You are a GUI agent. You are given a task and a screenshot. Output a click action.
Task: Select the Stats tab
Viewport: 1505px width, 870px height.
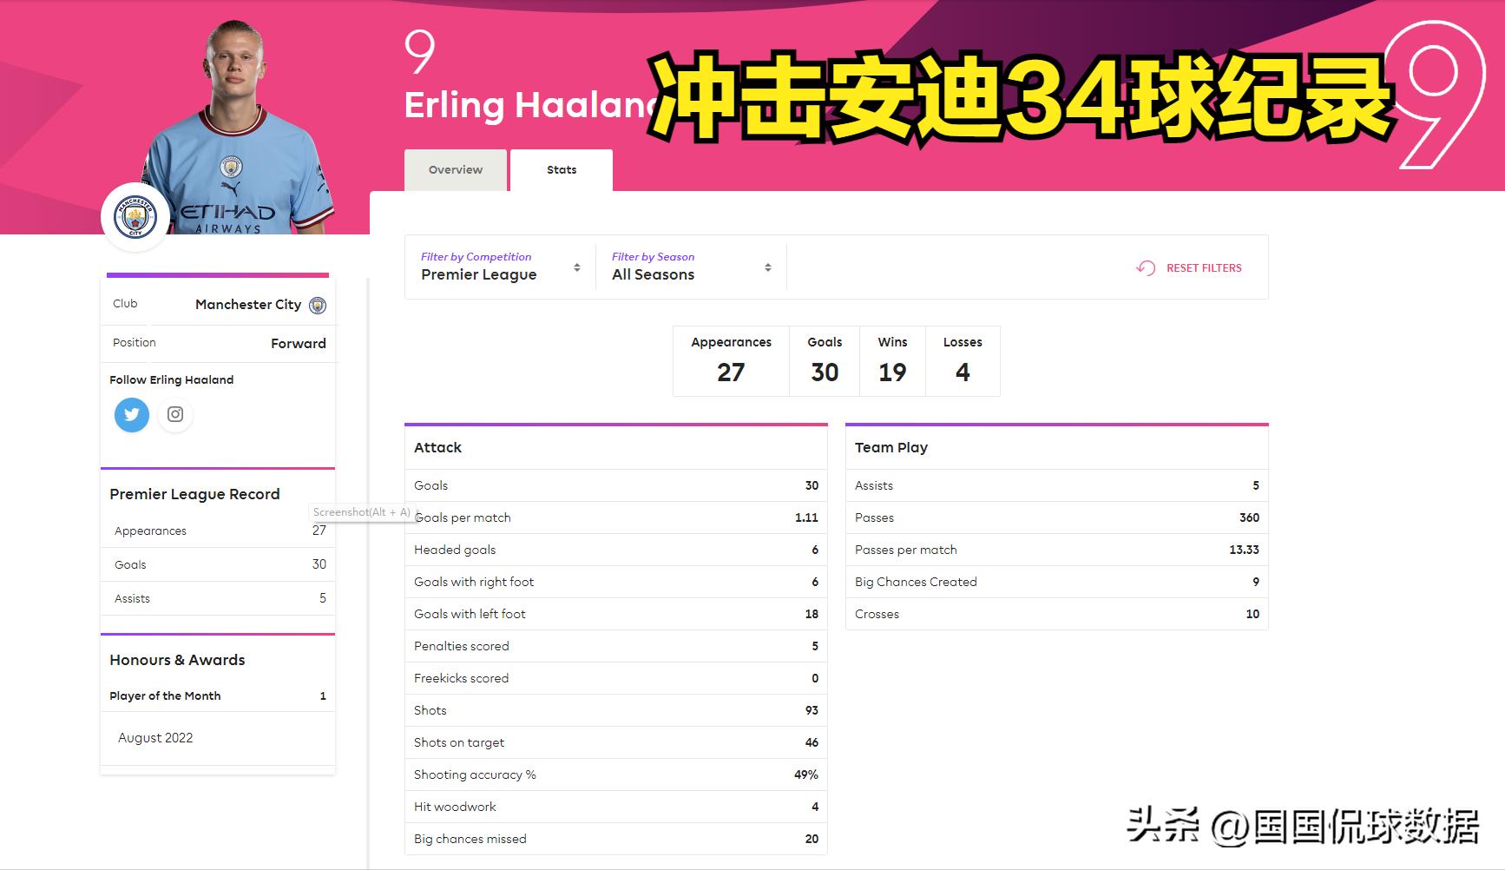point(562,170)
